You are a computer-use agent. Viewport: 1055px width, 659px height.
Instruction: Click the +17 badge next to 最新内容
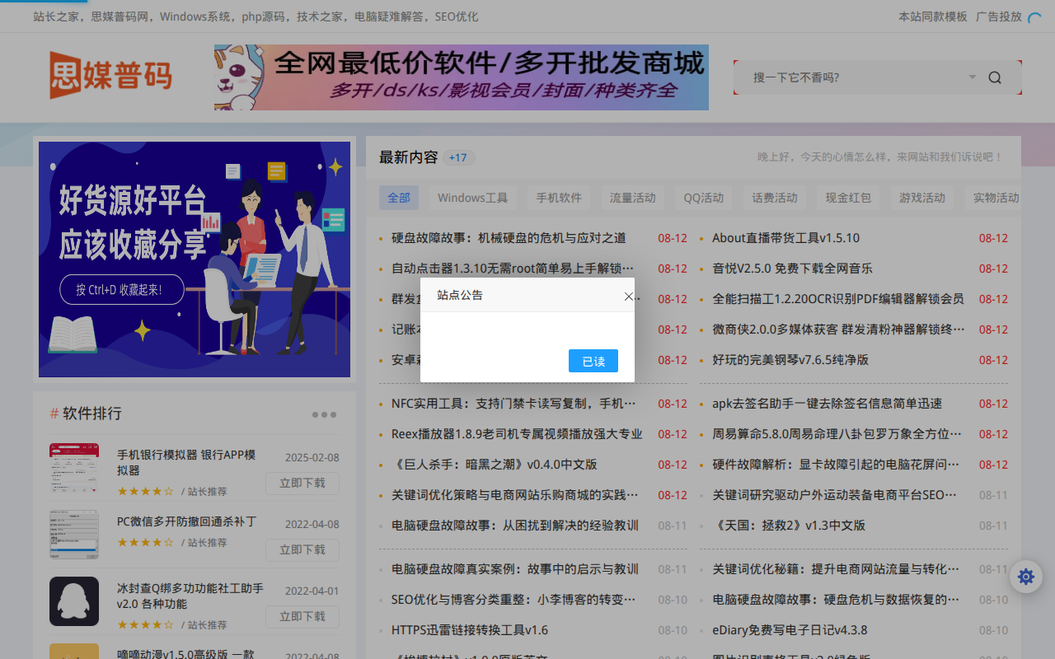(x=458, y=157)
